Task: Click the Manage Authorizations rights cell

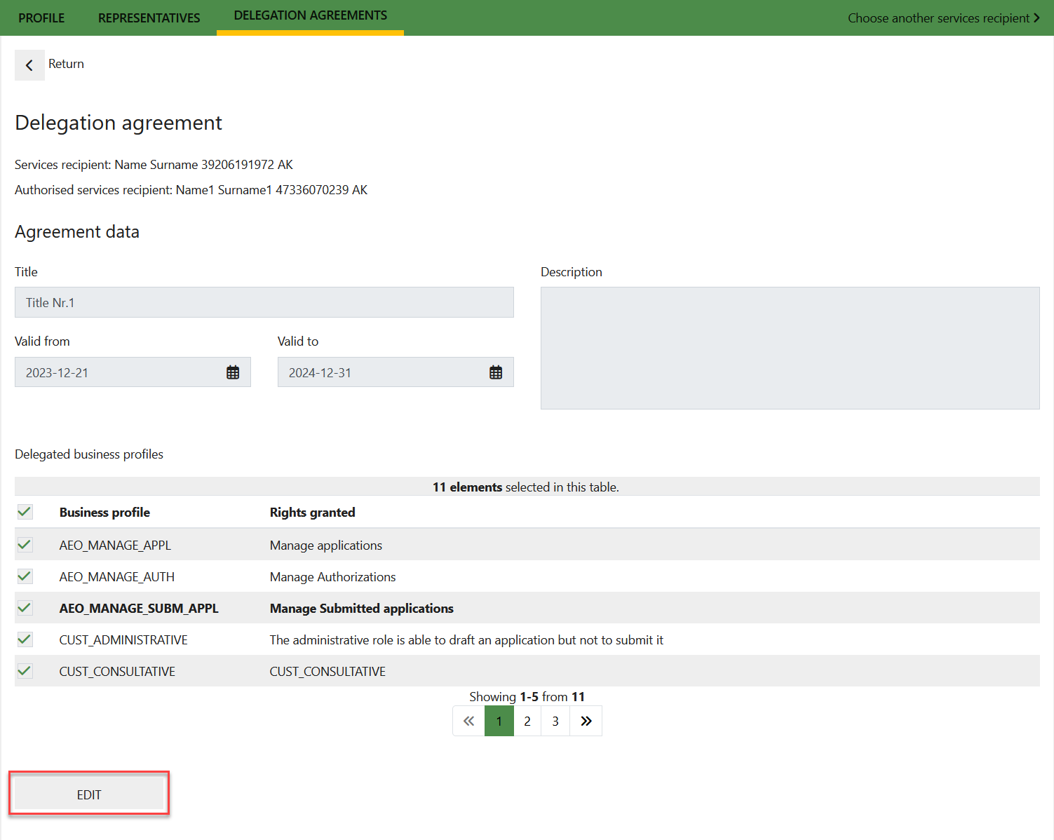Action: tap(333, 577)
